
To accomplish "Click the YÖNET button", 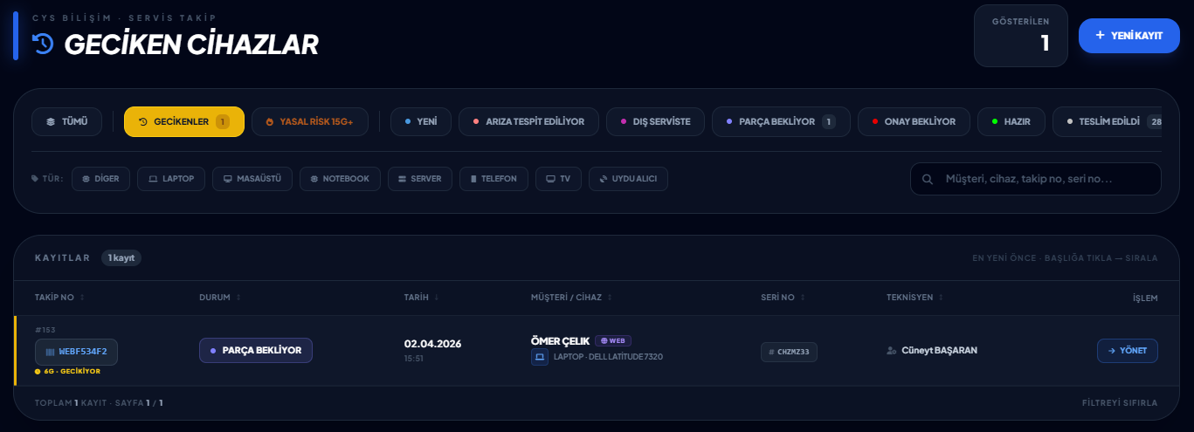I will pos(1128,351).
